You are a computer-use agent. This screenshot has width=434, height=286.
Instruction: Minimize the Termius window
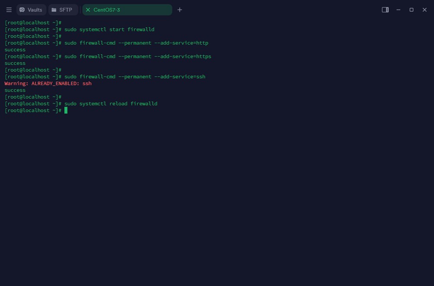pos(398,10)
